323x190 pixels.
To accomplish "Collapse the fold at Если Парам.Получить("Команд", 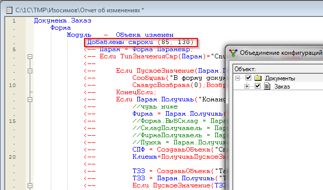I will pyautogui.click(x=30, y=100).
